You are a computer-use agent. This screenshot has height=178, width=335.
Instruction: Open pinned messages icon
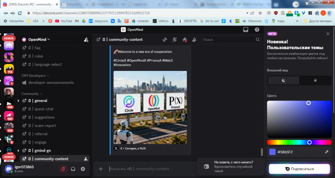point(185,40)
